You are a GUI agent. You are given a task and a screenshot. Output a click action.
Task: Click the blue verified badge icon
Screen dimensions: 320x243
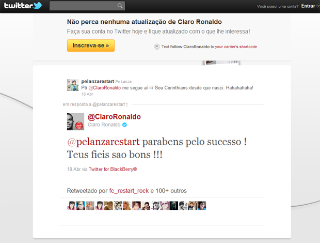pyautogui.click(x=124, y=125)
